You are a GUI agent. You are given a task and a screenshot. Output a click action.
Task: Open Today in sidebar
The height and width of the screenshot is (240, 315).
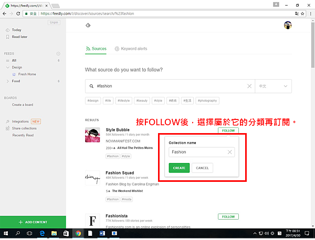pyautogui.click(x=16, y=30)
